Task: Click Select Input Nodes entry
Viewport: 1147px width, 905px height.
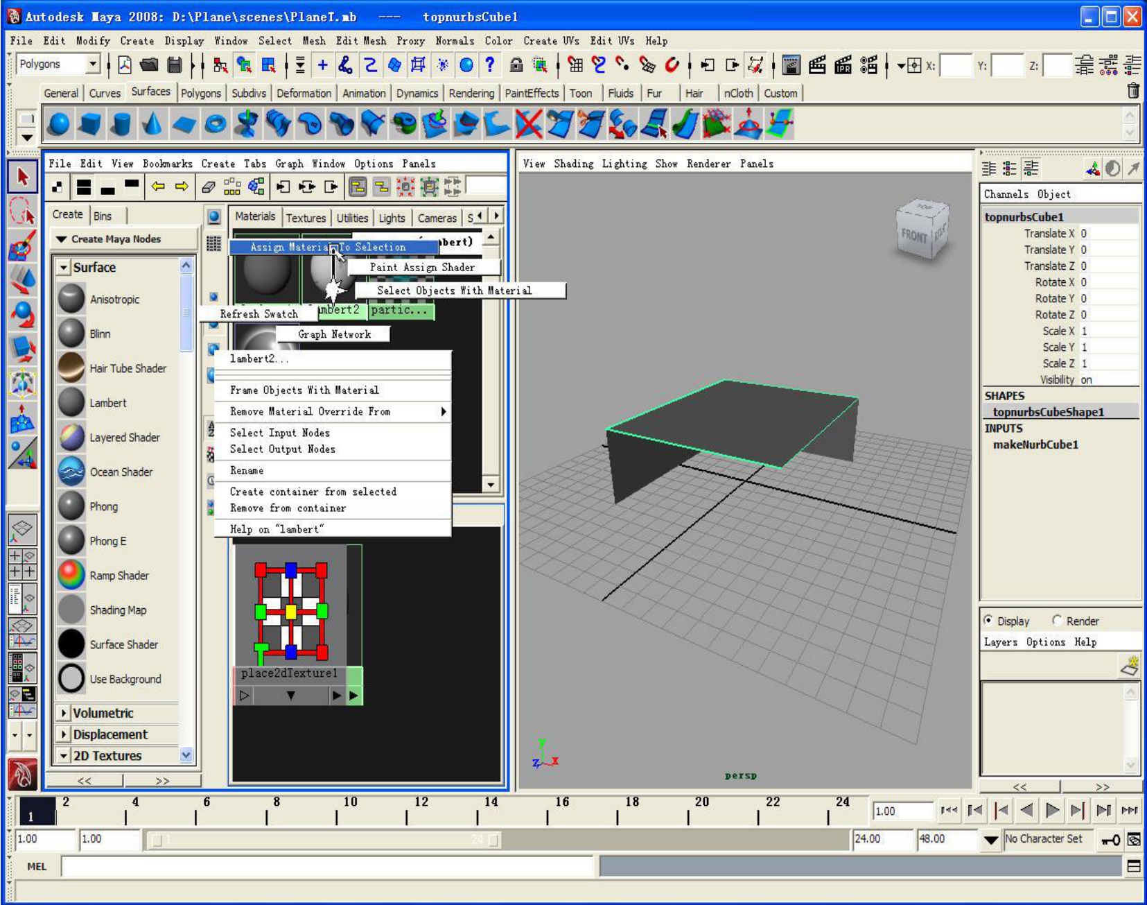Action: pyautogui.click(x=333, y=433)
